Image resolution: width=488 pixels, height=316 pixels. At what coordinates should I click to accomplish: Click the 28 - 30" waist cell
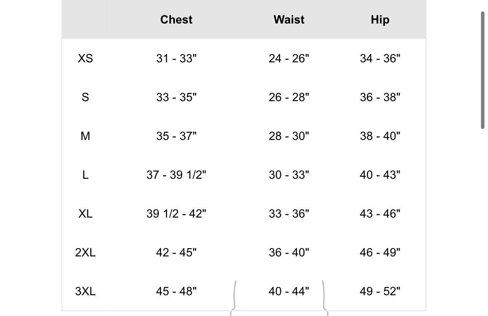point(289,136)
